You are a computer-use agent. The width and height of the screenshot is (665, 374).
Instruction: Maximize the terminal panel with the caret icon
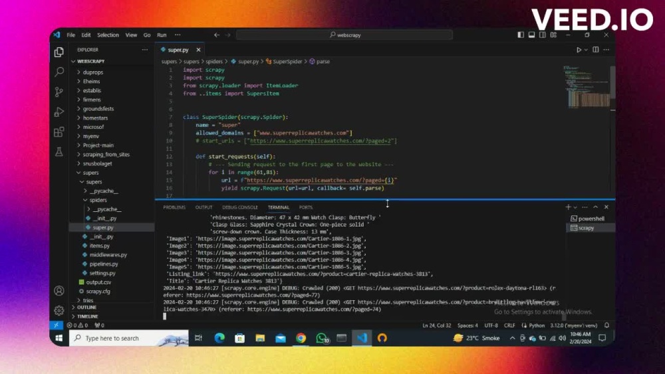pyautogui.click(x=595, y=207)
